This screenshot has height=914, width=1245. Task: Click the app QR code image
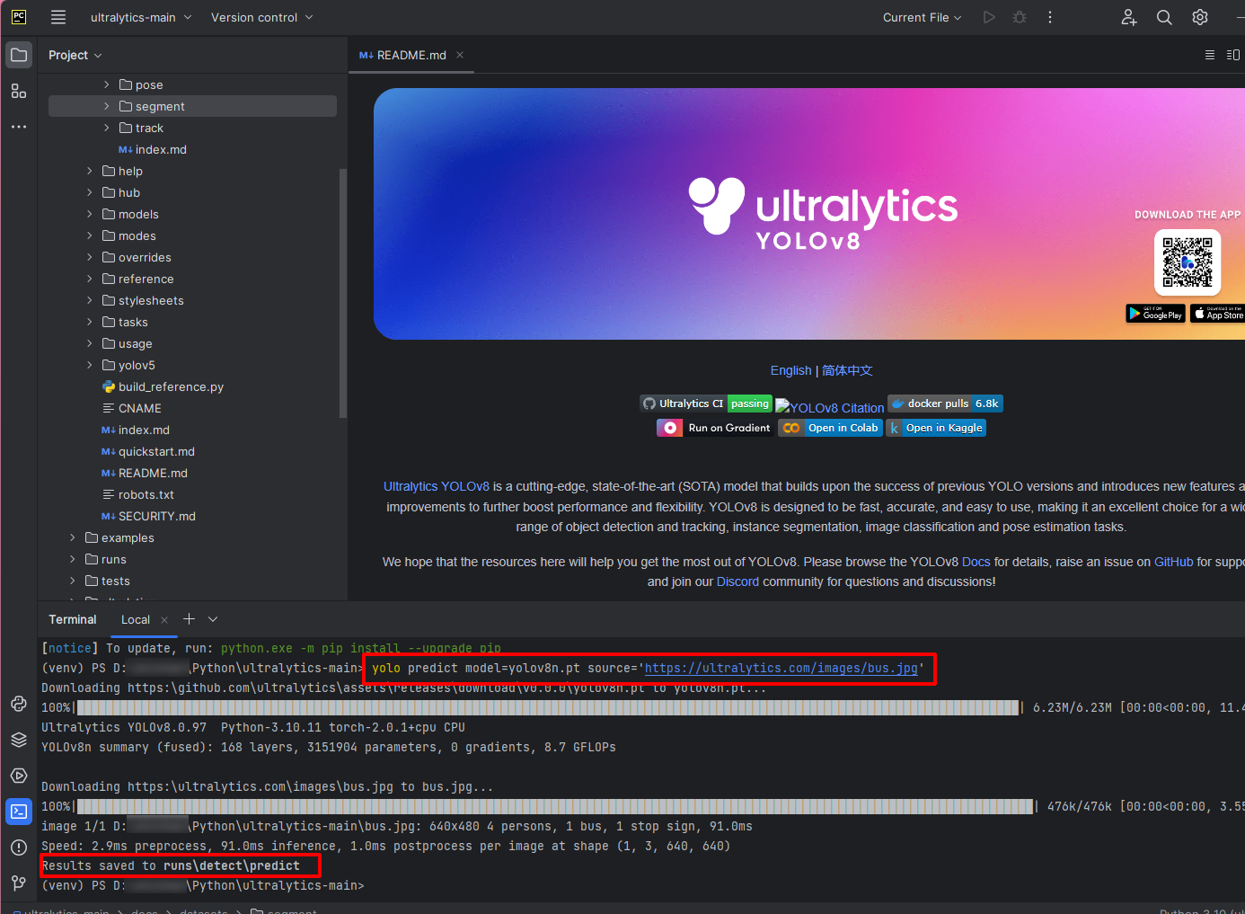[1187, 262]
